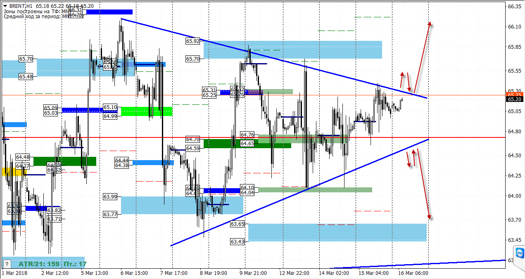Click the question mark help button
Screen dimensions: 525x279
coord(7,264)
